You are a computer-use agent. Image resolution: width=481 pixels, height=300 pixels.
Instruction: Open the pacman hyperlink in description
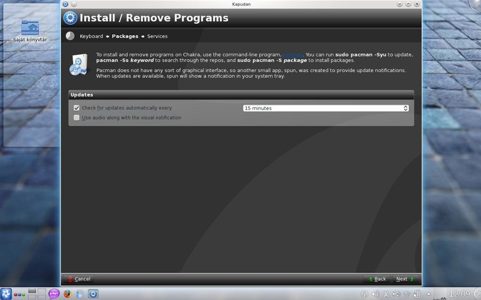(x=293, y=55)
